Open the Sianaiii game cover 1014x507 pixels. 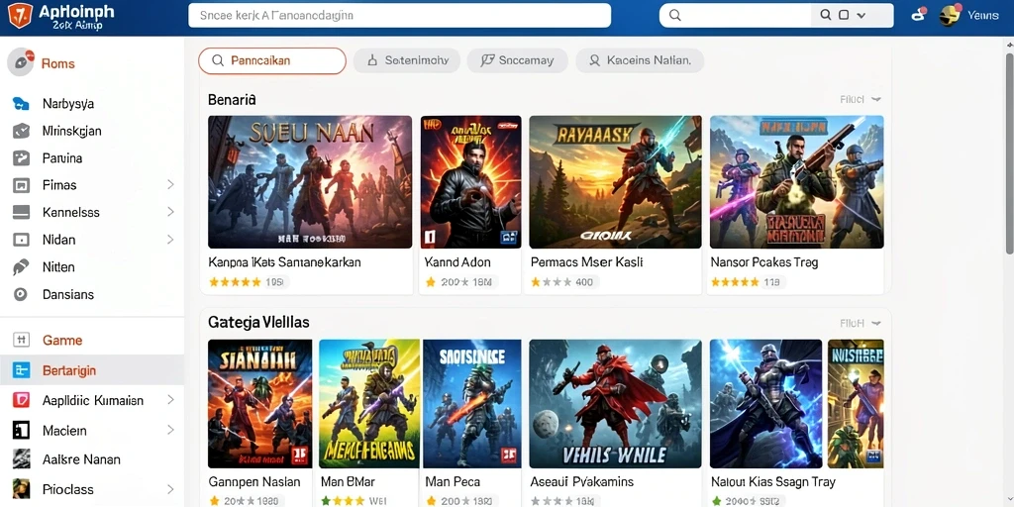(260, 404)
